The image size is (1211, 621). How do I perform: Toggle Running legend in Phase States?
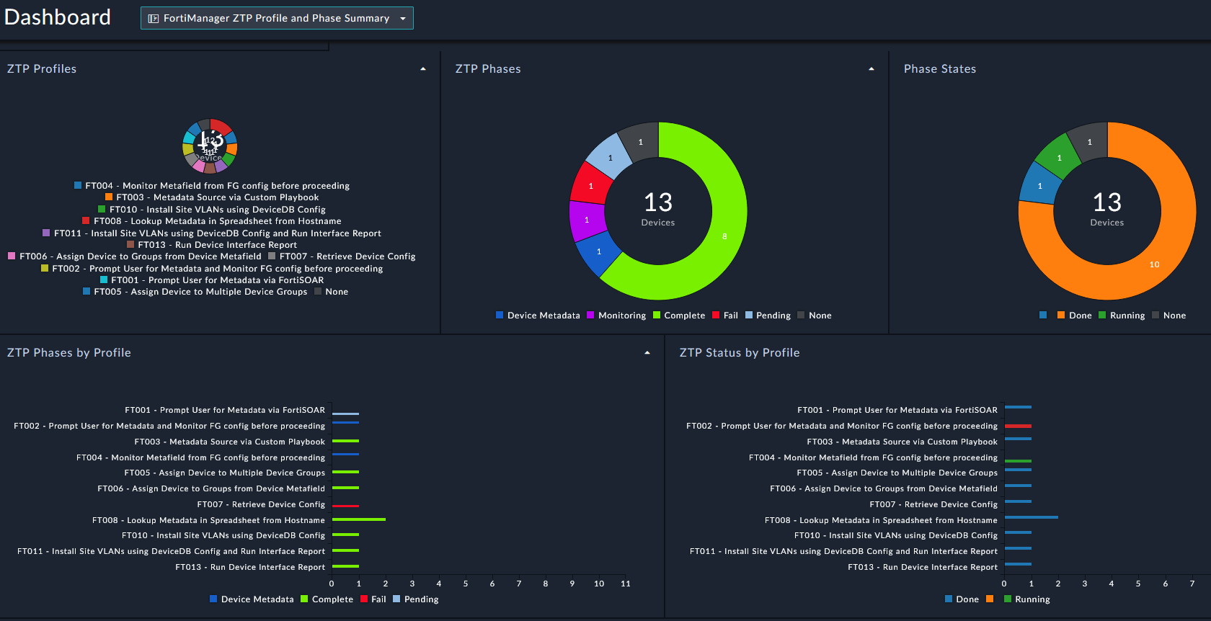click(x=1122, y=316)
